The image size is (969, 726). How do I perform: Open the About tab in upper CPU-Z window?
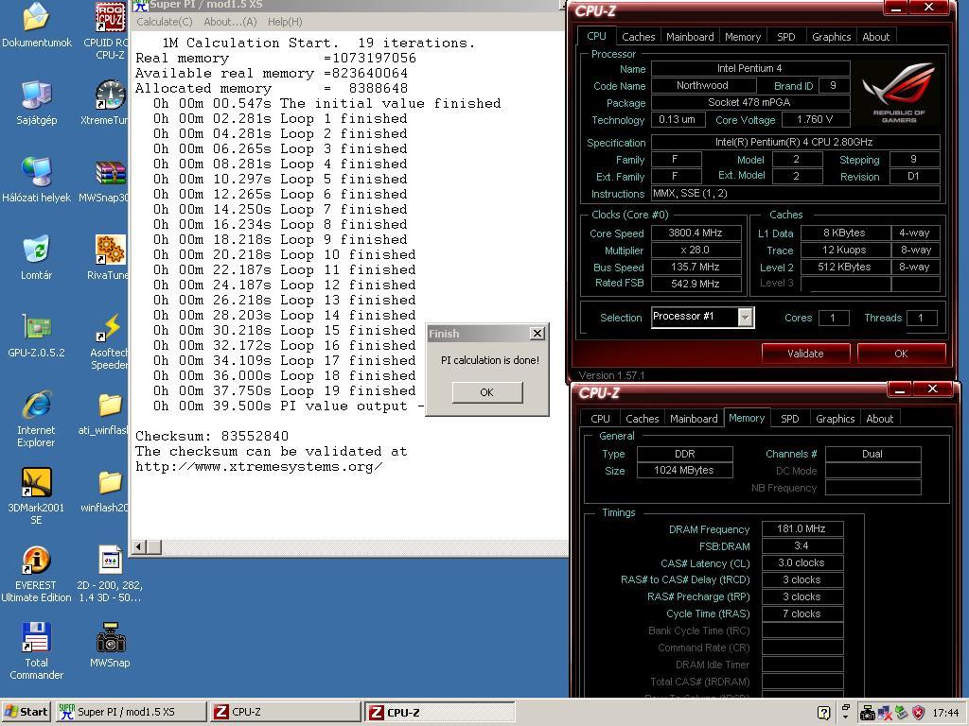(875, 37)
